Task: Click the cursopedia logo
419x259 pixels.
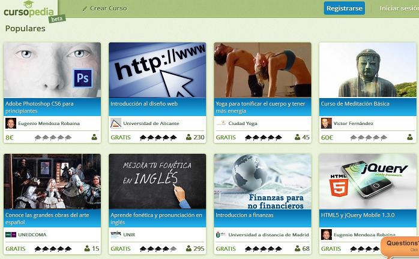Action: (30, 11)
